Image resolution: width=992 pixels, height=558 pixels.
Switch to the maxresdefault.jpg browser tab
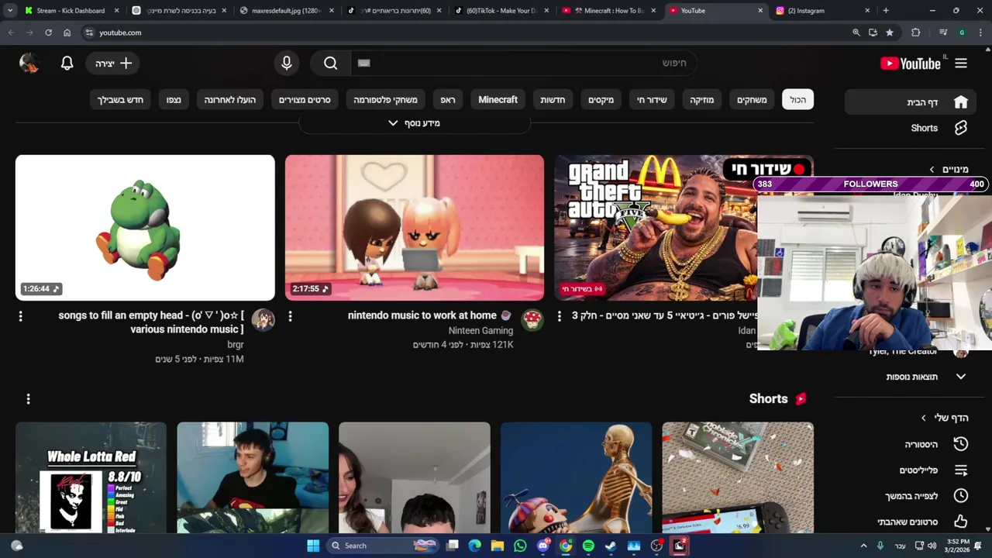[287, 11]
